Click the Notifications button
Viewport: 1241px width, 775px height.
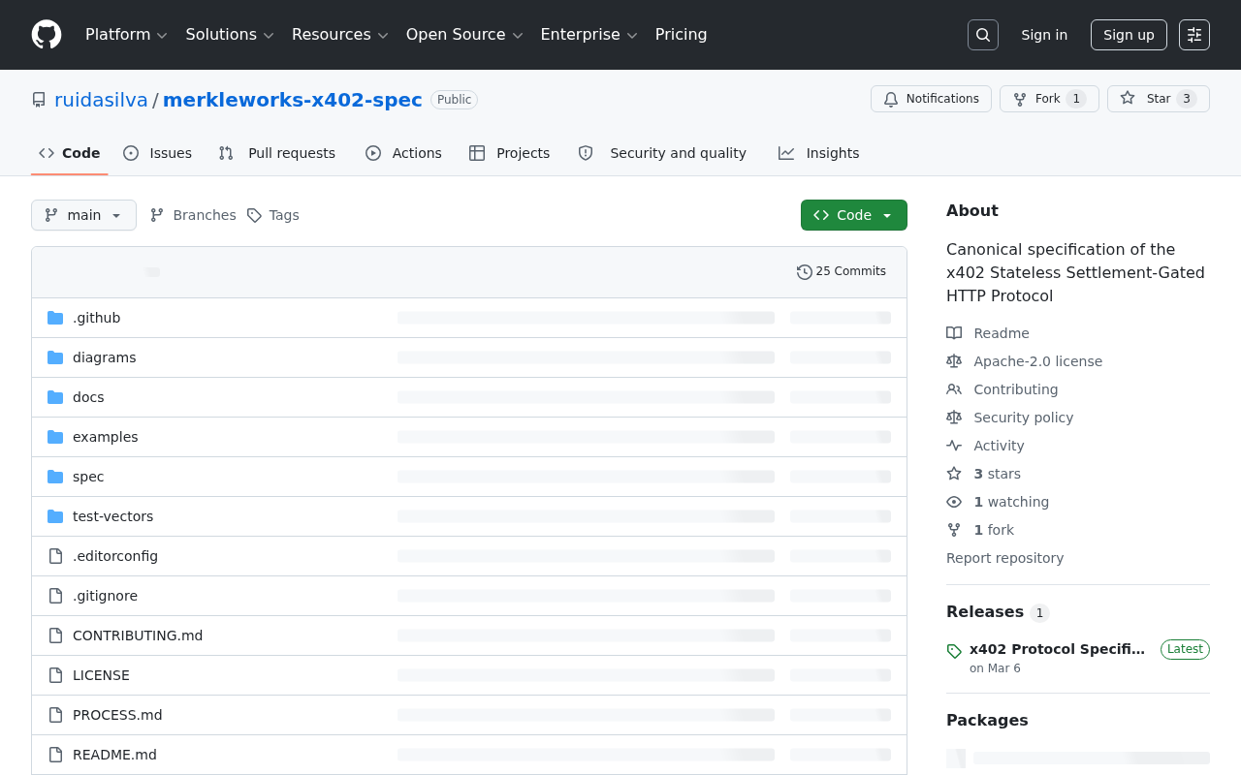931,99
